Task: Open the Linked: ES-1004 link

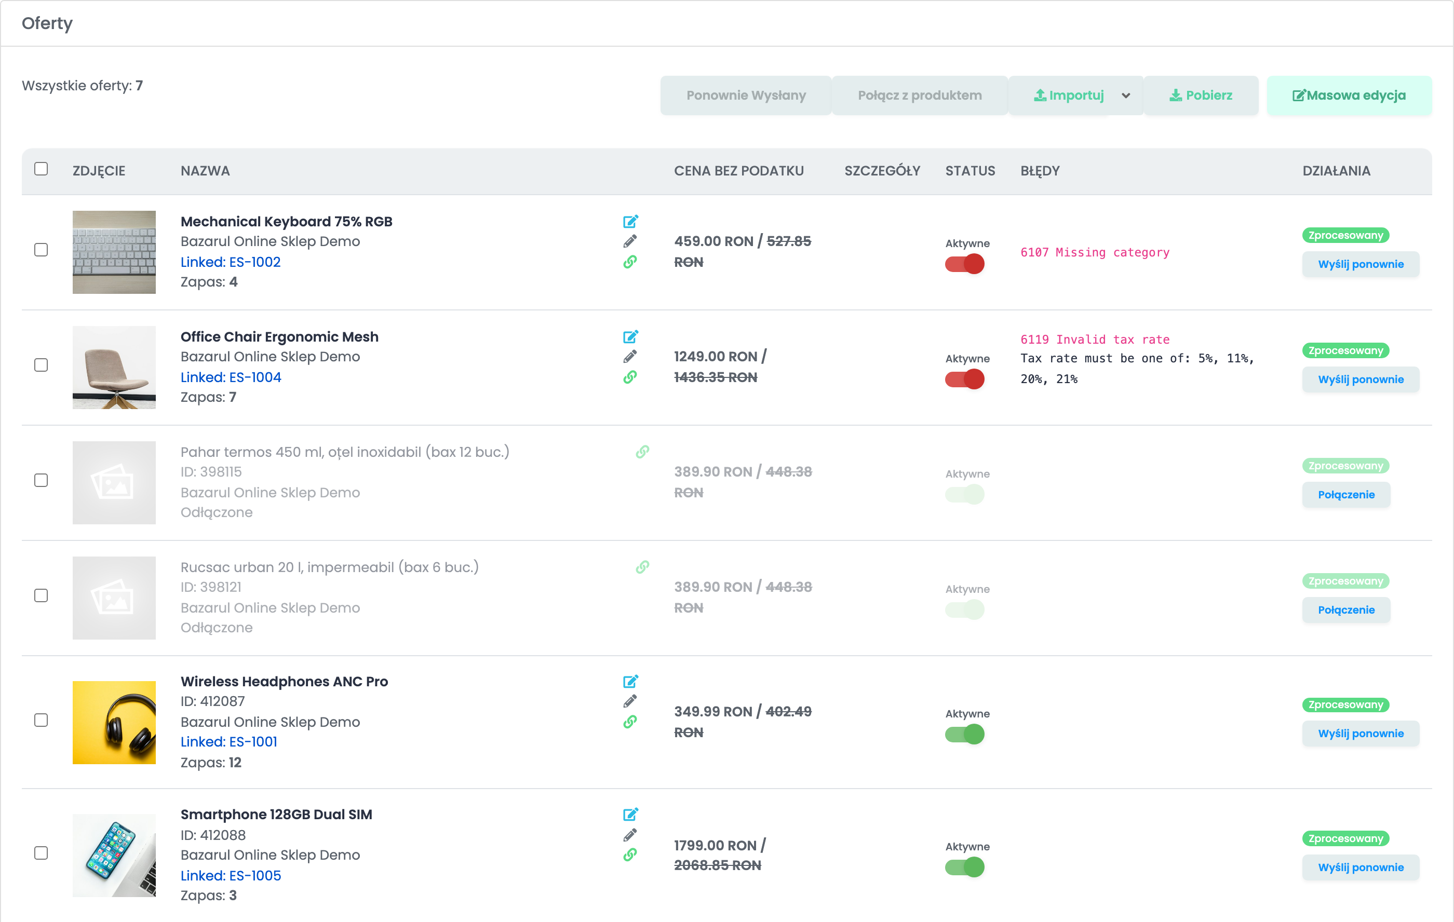Action: pyautogui.click(x=231, y=377)
